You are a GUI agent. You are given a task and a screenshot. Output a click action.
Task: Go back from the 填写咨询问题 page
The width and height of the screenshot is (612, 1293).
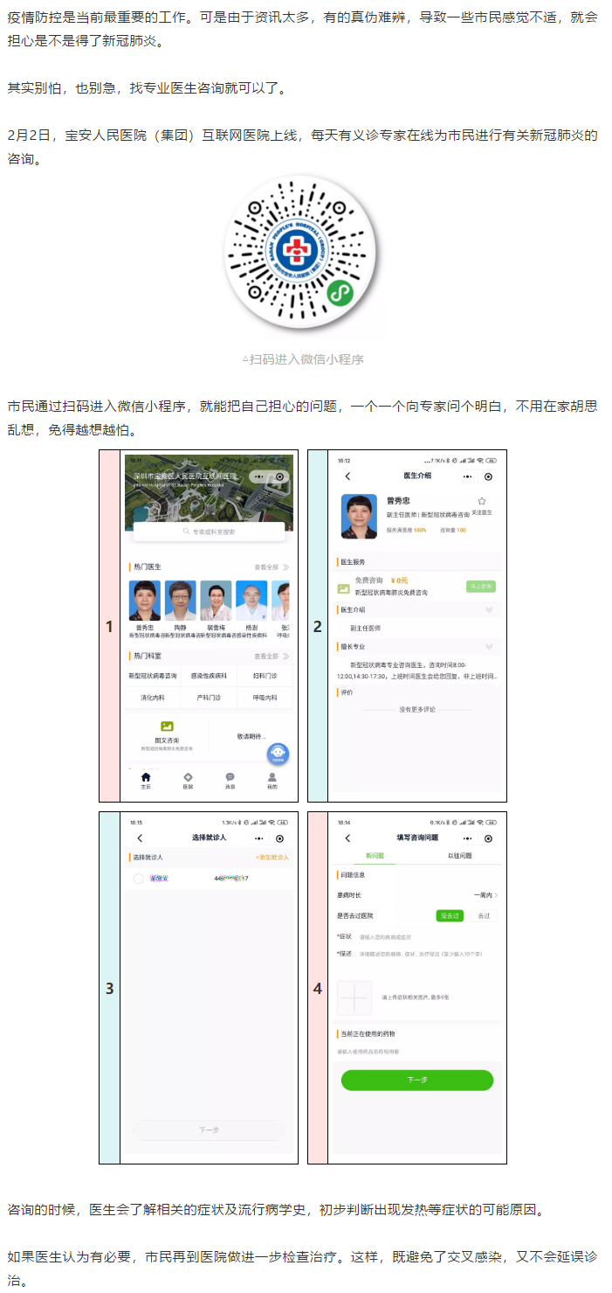pyautogui.click(x=347, y=838)
